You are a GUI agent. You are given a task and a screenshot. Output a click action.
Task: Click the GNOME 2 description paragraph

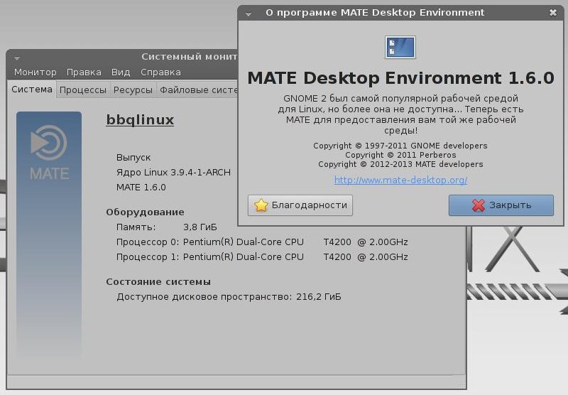point(400,114)
